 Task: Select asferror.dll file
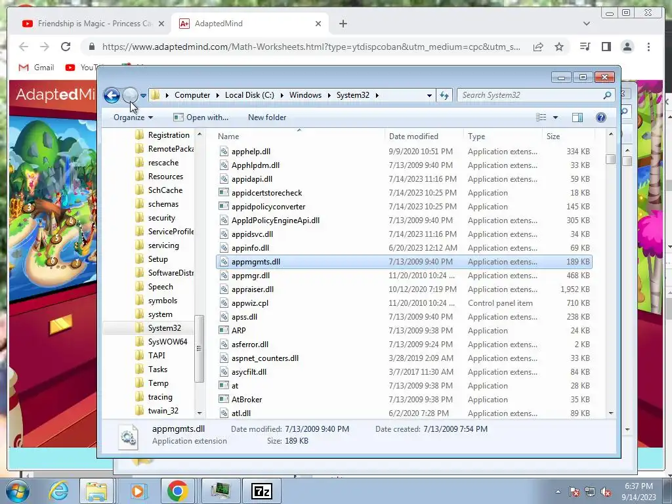click(250, 344)
